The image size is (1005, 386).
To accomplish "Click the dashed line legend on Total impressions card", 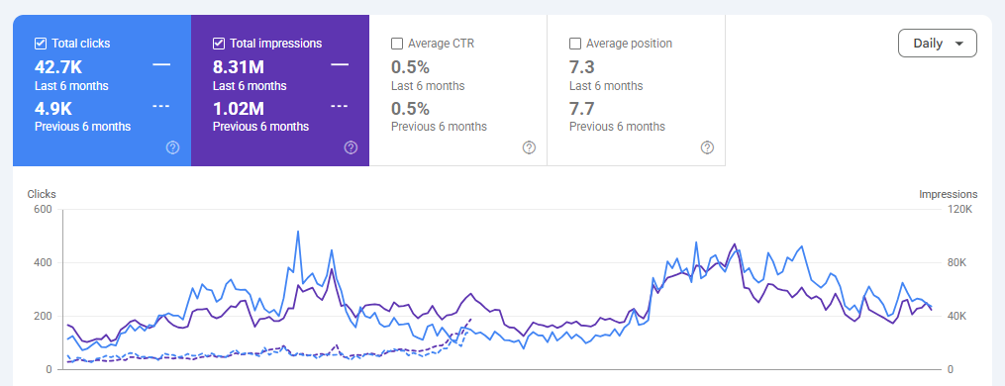I will (340, 106).
